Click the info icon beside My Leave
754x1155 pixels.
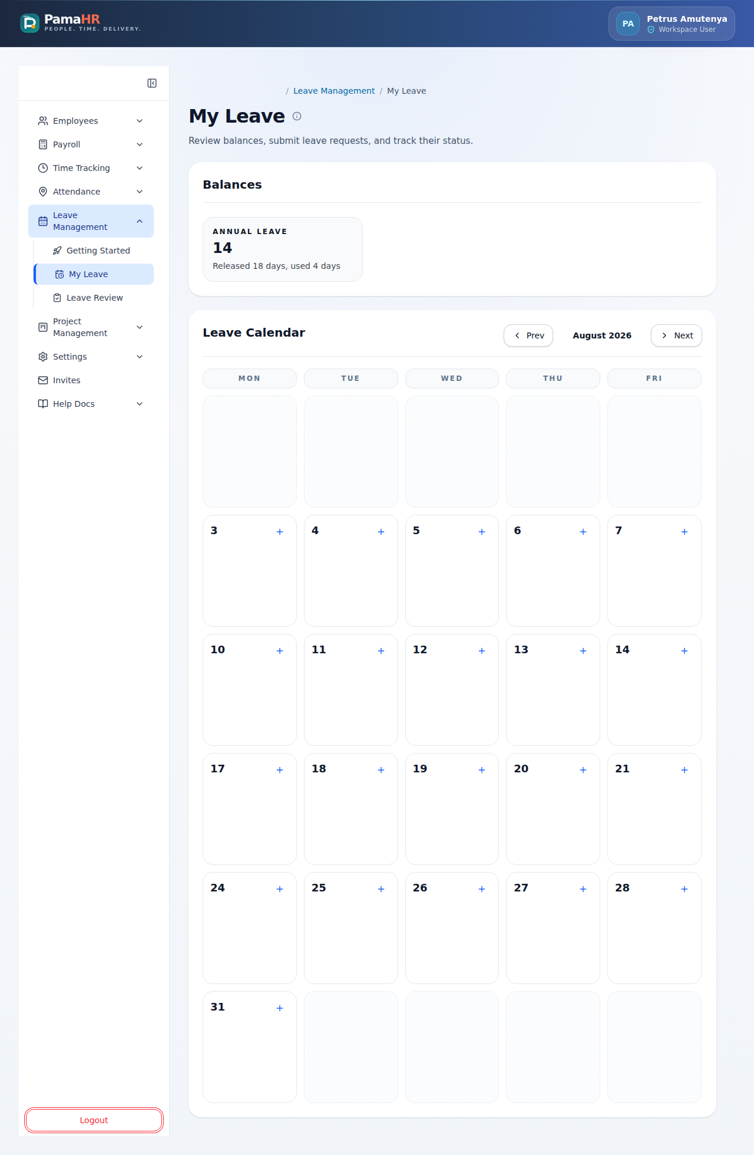(297, 116)
